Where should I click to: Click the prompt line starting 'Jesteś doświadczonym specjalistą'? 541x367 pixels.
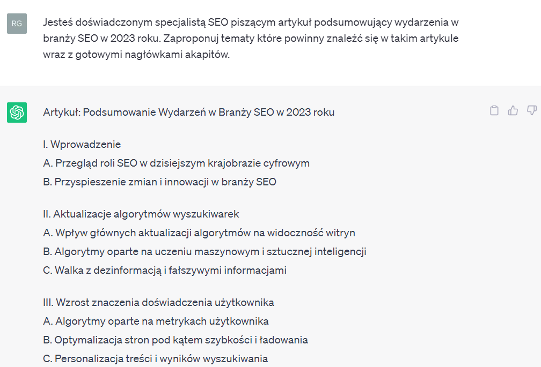tap(250, 23)
